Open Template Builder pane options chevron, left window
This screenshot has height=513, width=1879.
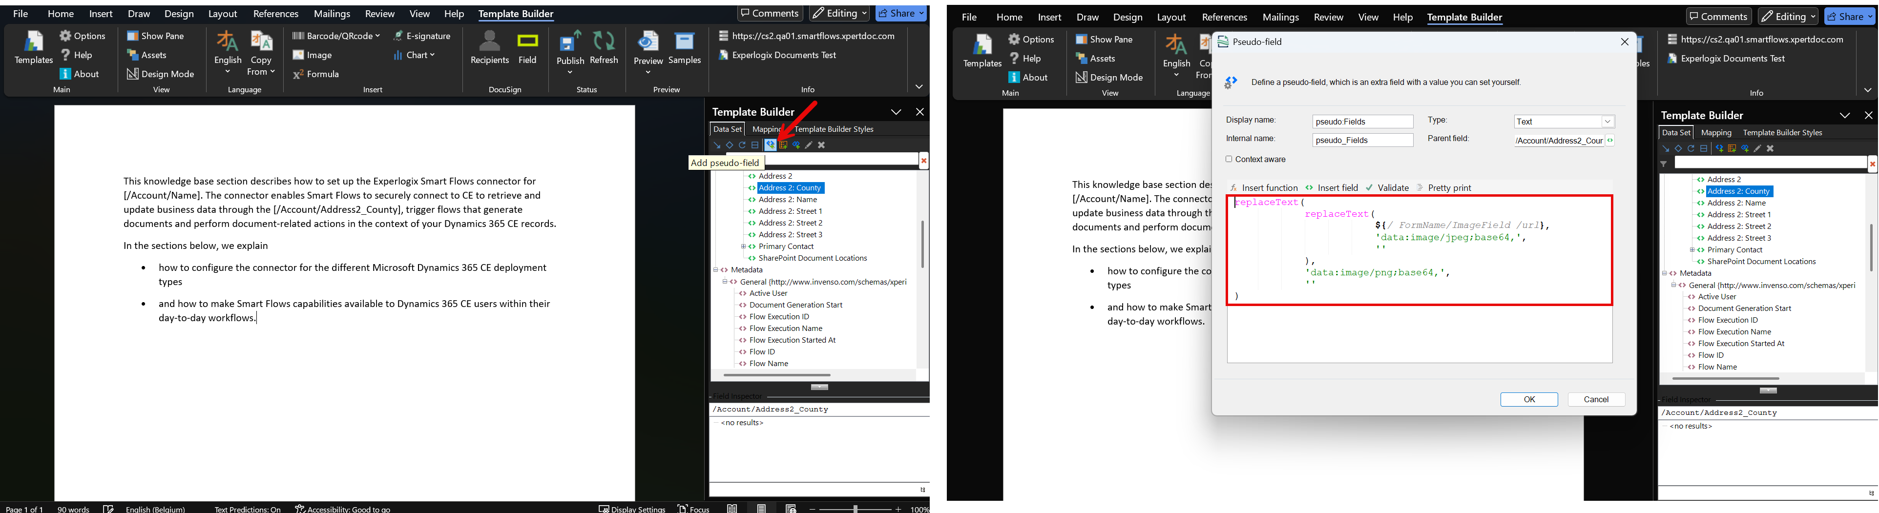(896, 111)
